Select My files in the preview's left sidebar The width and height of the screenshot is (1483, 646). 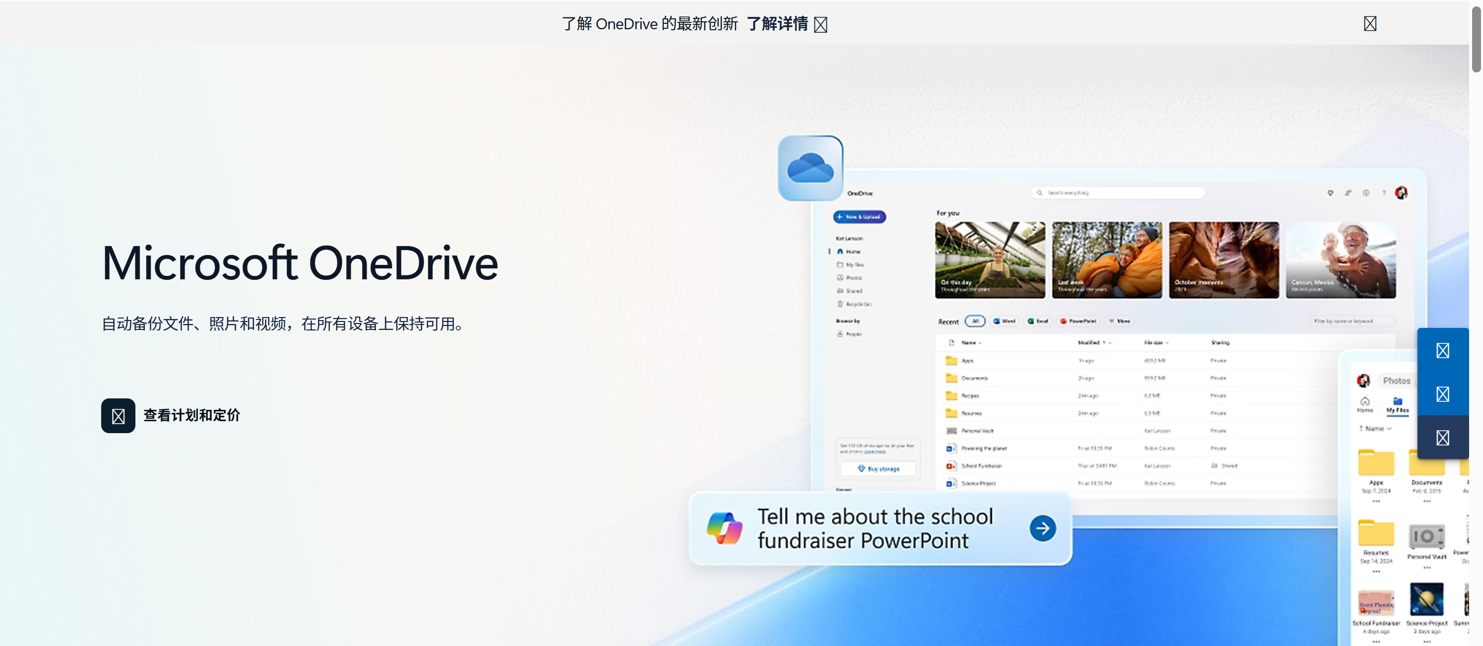[x=850, y=264]
